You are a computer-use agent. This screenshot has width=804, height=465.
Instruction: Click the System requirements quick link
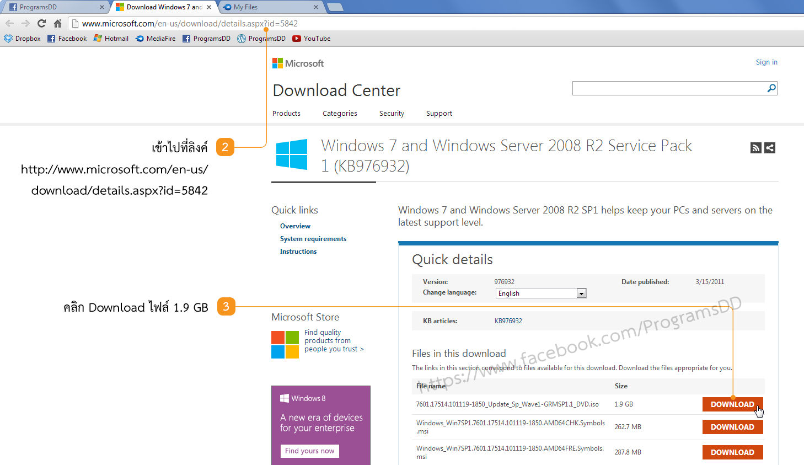tap(313, 239)
